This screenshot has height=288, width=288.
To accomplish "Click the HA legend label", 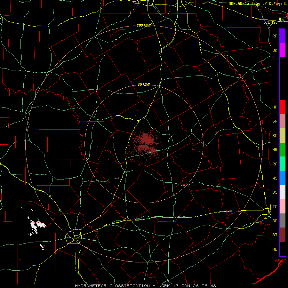I will 275,107.
